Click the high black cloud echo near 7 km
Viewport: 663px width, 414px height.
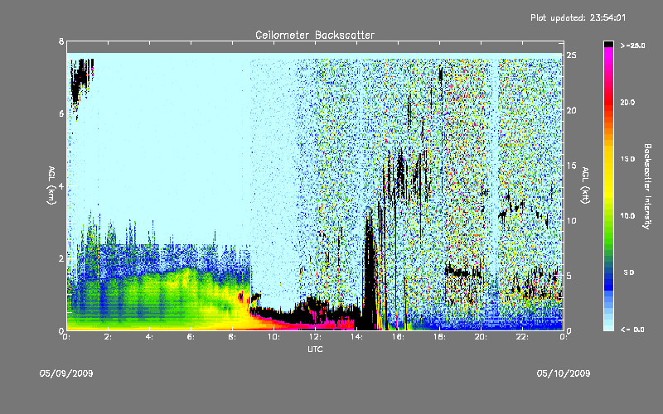pos(79,80)
